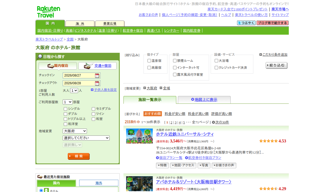Check the 温泉宿 checkbox
The height and width of the screenshot is (192, 320).
click(x=149, y=61)
